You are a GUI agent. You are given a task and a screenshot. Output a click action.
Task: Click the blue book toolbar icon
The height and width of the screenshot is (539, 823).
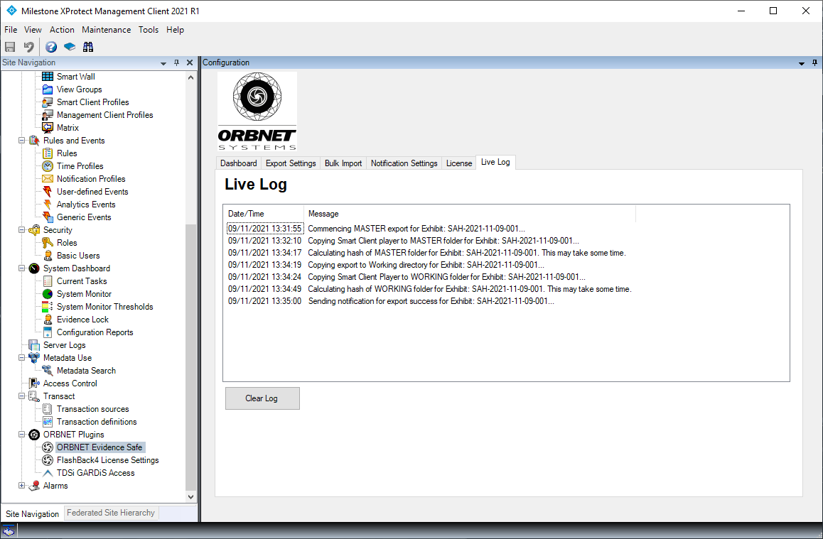coord(69,47)
